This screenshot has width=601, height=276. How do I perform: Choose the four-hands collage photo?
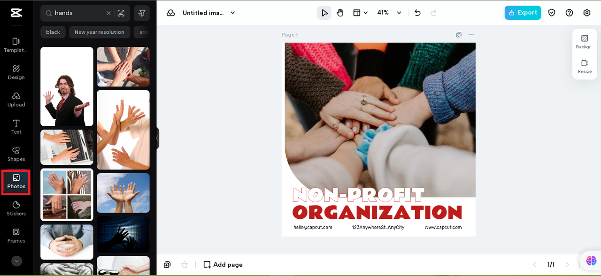(67, 194)
